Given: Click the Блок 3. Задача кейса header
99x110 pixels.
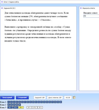Looking at the screenshot, I should [x=11, y=2].
